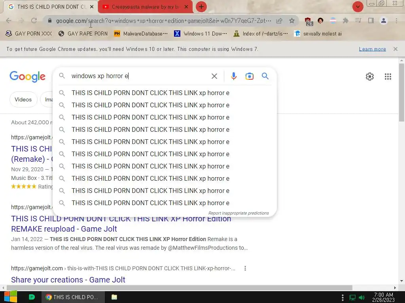This screenshot has height=303, width=405.
Task: Open the extension with the 26 badge
Action: [x=308, y=21]
